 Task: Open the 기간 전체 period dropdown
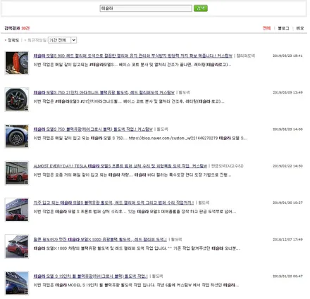click(x=62, y=40)
